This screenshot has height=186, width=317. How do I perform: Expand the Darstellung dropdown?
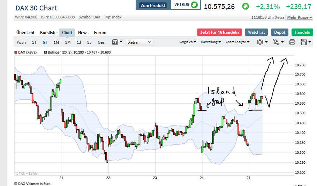pyautogui.click(x=211, y=42)
